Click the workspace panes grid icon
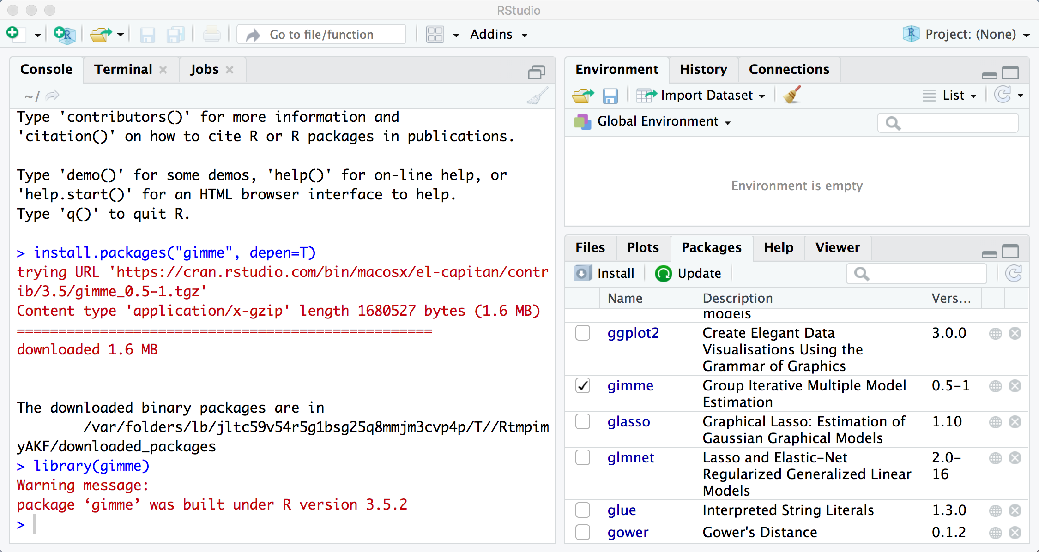This screenshot has width=1039, height=552. [435, 35]
